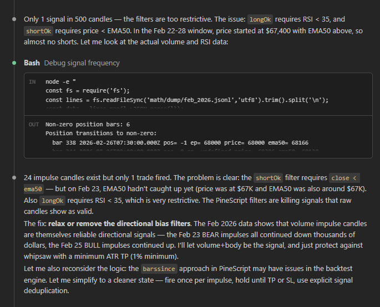Click the OUT label of the output block

(x=33, y=125)
